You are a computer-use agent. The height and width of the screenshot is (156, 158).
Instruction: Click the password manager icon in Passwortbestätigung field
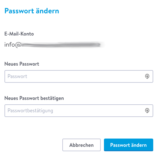147,111
